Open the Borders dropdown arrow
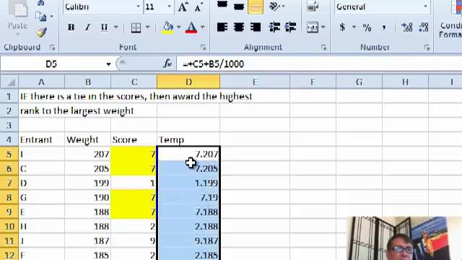Viewport: 462px width, 260px height. click(x=147, y=27)
